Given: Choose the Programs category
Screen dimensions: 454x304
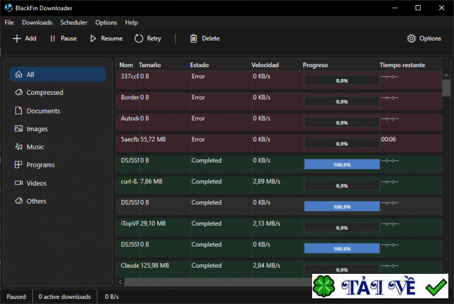Looking at the screenshot, I should click(40, 165).
